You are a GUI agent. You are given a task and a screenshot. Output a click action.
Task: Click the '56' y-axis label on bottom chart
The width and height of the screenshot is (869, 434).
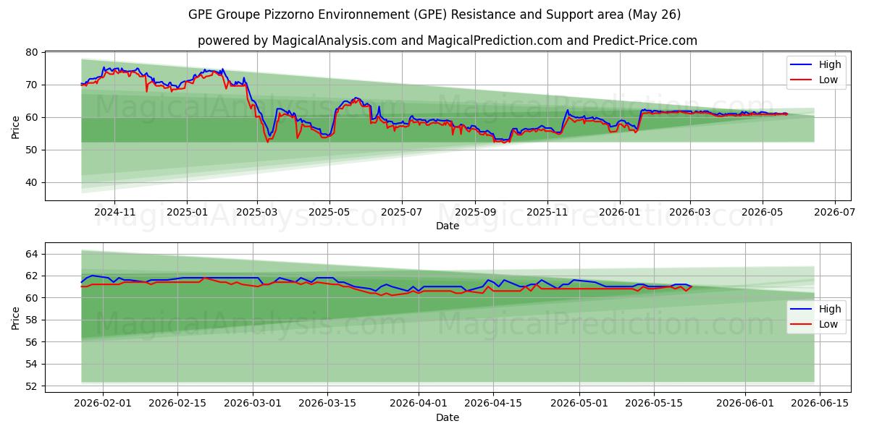tap(32, 342)
